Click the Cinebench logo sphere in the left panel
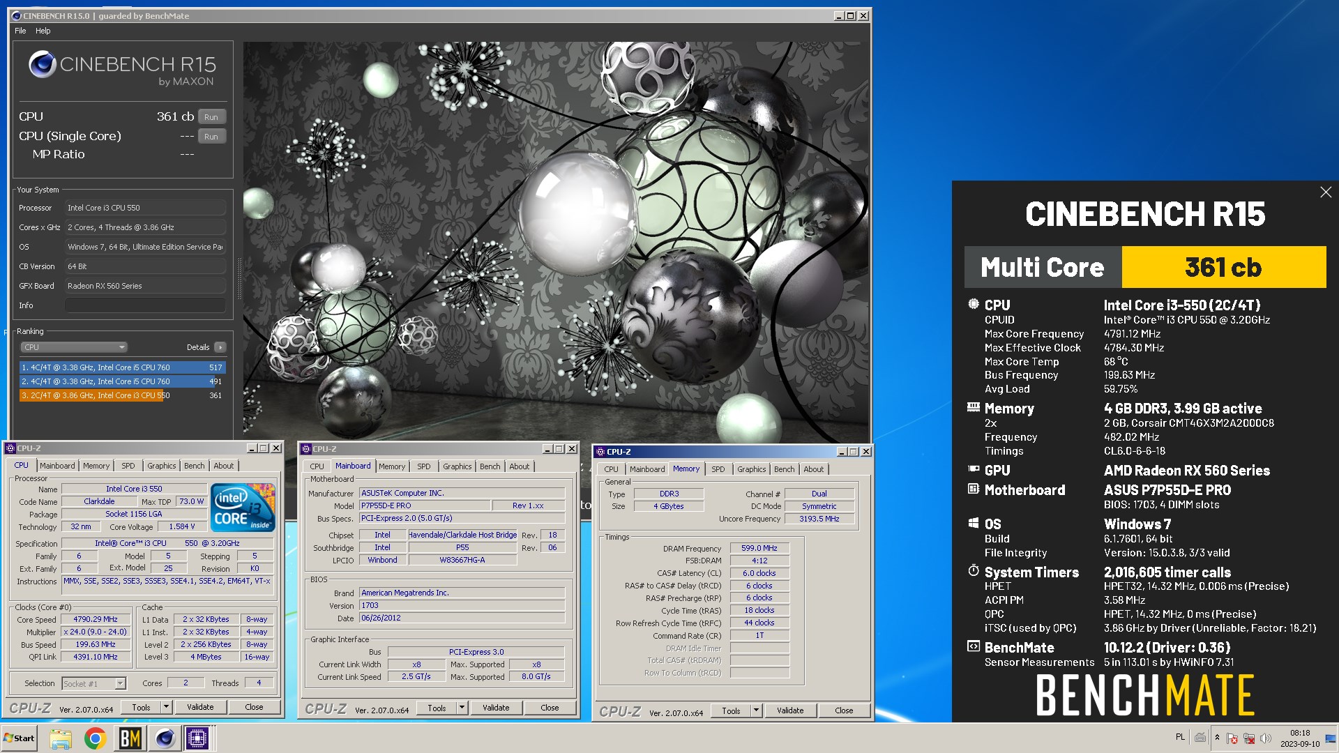 tap(42, 65)
